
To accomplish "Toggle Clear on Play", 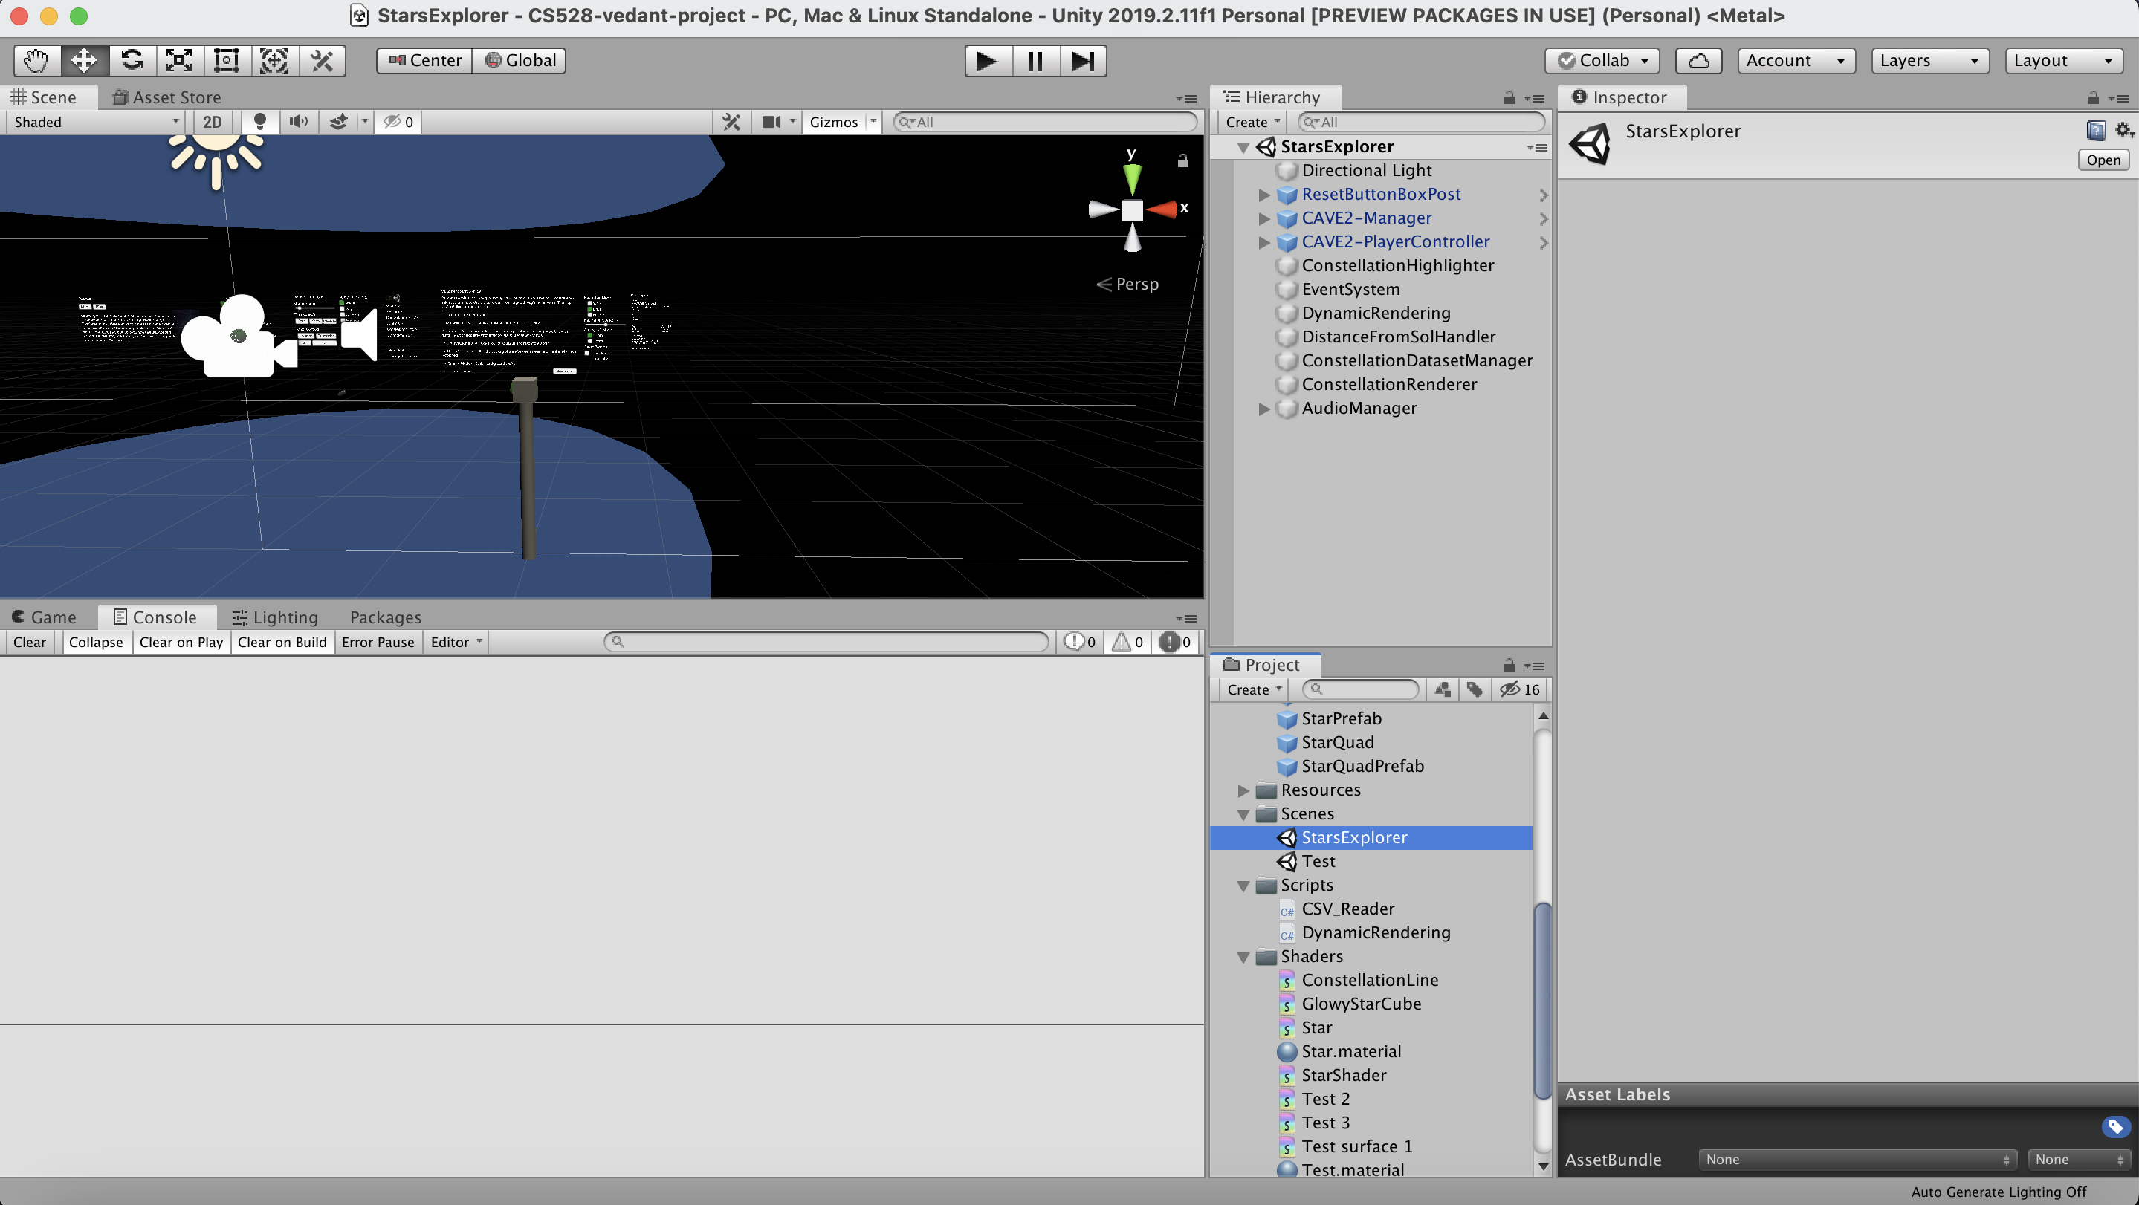I will [x=181, y=643].
